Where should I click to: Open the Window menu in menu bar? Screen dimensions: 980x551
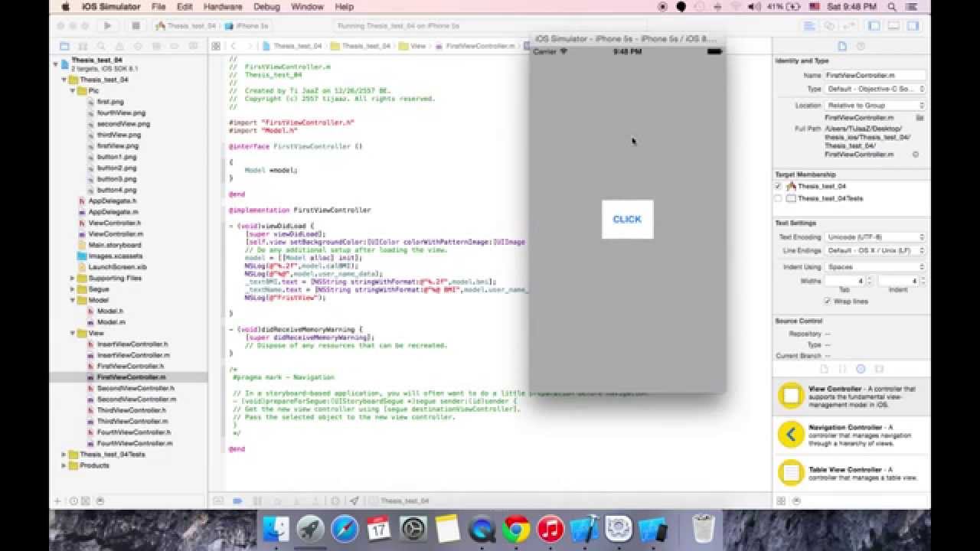pyautogui.click(x=307, y=7)
